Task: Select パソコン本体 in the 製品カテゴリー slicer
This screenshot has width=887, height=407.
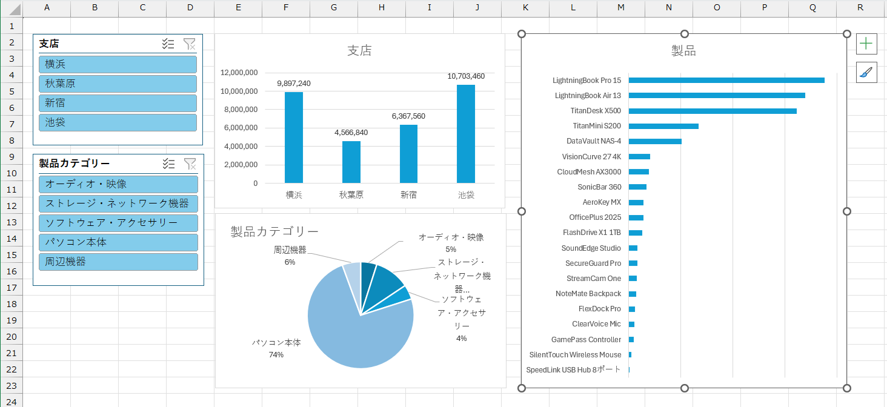Action: [x=118, y=242]
